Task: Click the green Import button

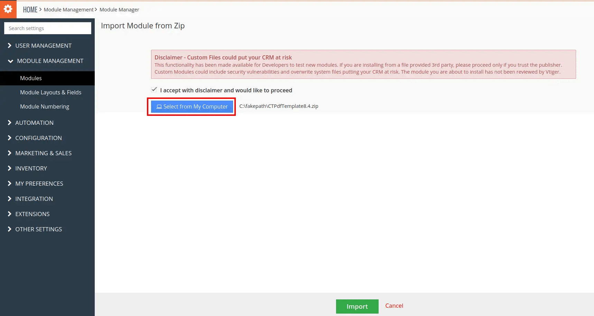Action: pyautogui.click(x=357, y=306)
